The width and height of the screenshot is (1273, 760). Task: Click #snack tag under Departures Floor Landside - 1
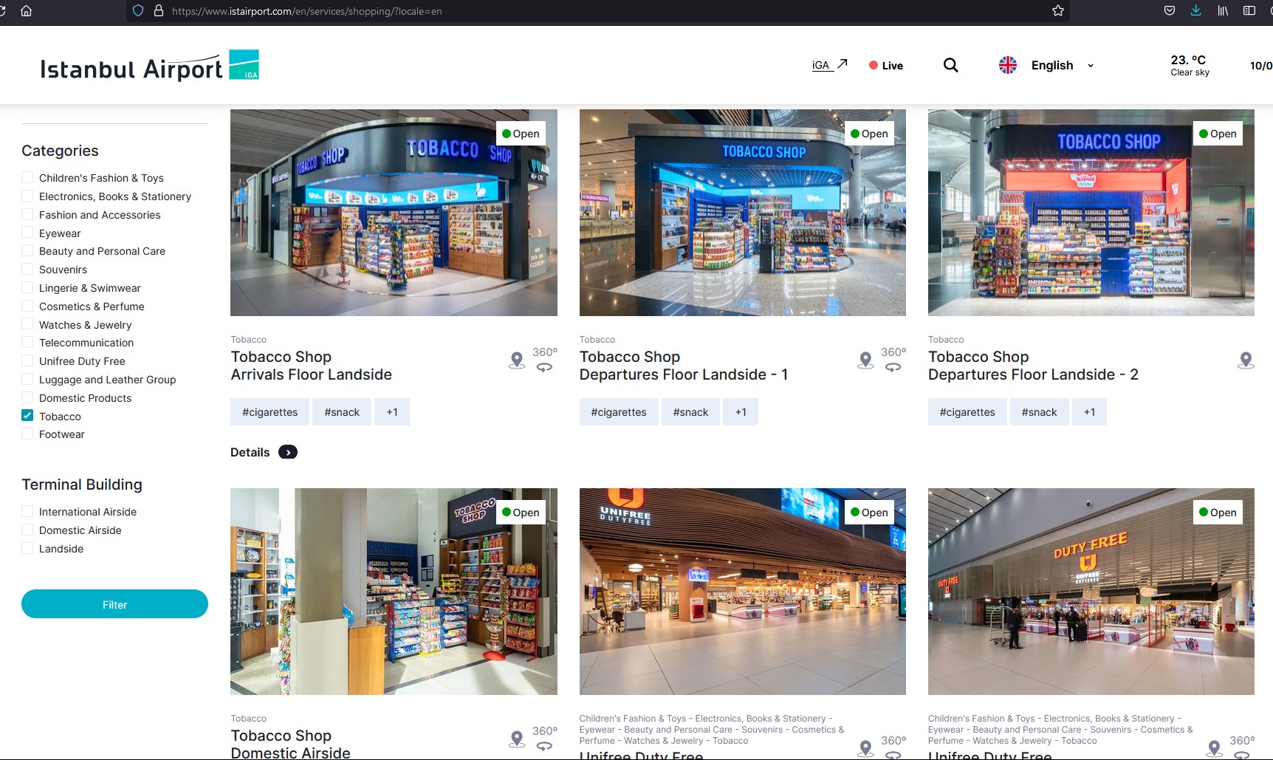tap(690, 412)
